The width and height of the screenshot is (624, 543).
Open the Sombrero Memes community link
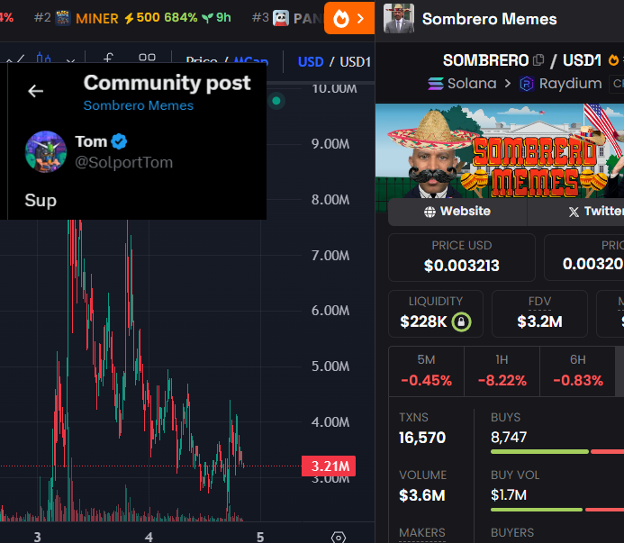coord(138,105)
